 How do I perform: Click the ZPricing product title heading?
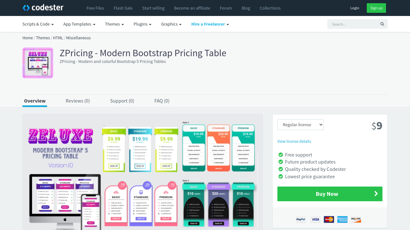(x=143, y=53)
